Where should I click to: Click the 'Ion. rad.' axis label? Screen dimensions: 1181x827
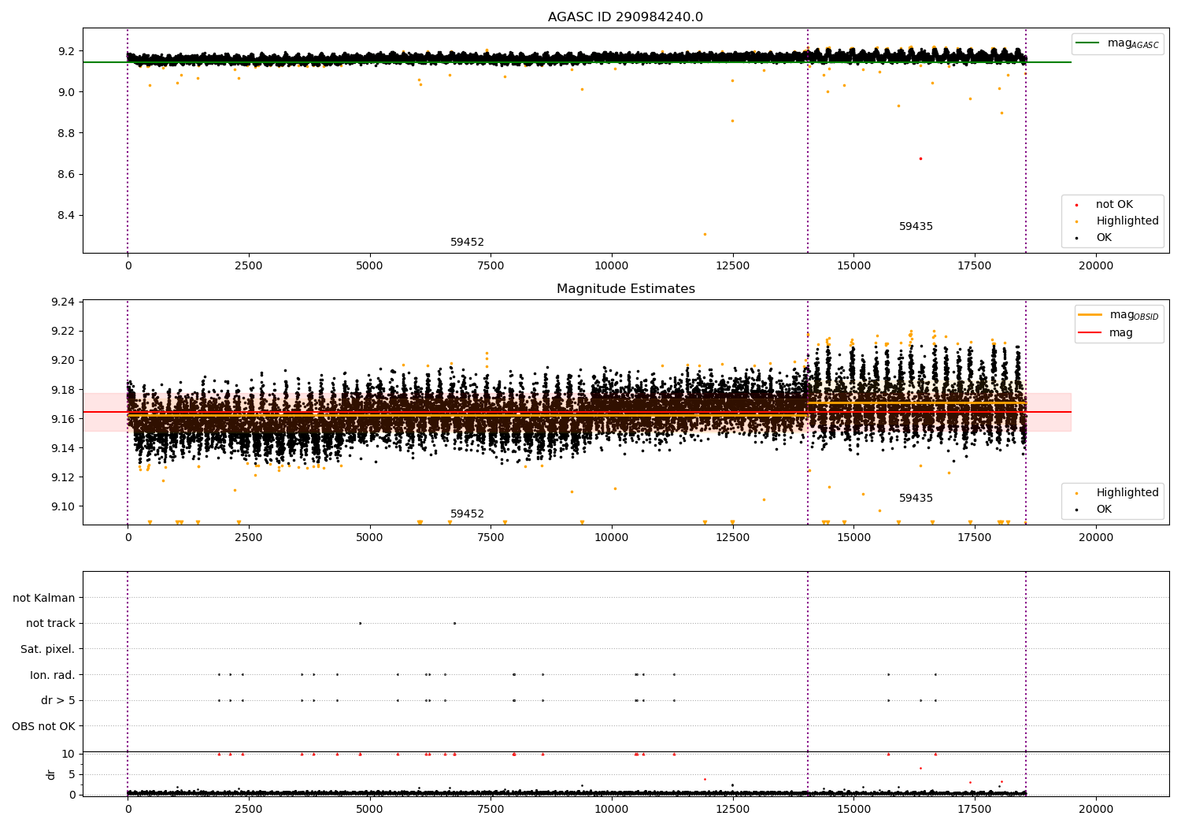click(x=52, y=675)
